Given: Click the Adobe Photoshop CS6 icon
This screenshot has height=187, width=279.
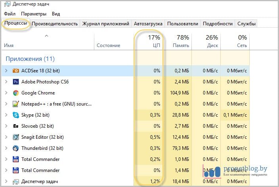Looking at the screenshot, I should coord(16,82).
